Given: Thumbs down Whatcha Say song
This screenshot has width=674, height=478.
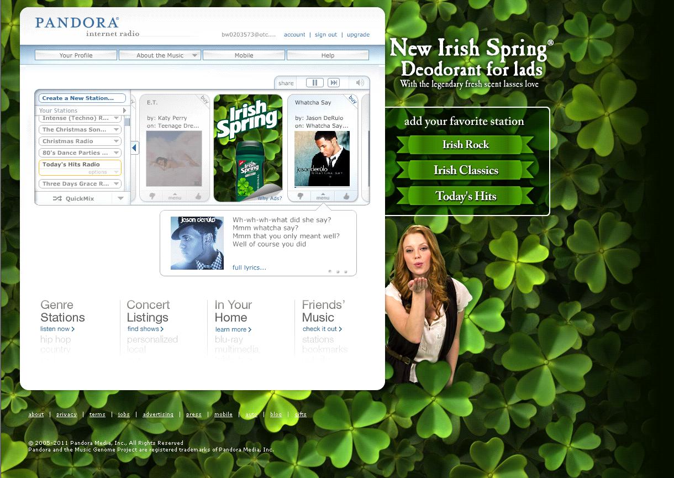Looking at the screenshot, I should [x=300, y=196].
